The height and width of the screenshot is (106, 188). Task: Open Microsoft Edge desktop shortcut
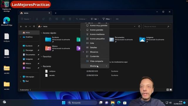tap(6, 21)
